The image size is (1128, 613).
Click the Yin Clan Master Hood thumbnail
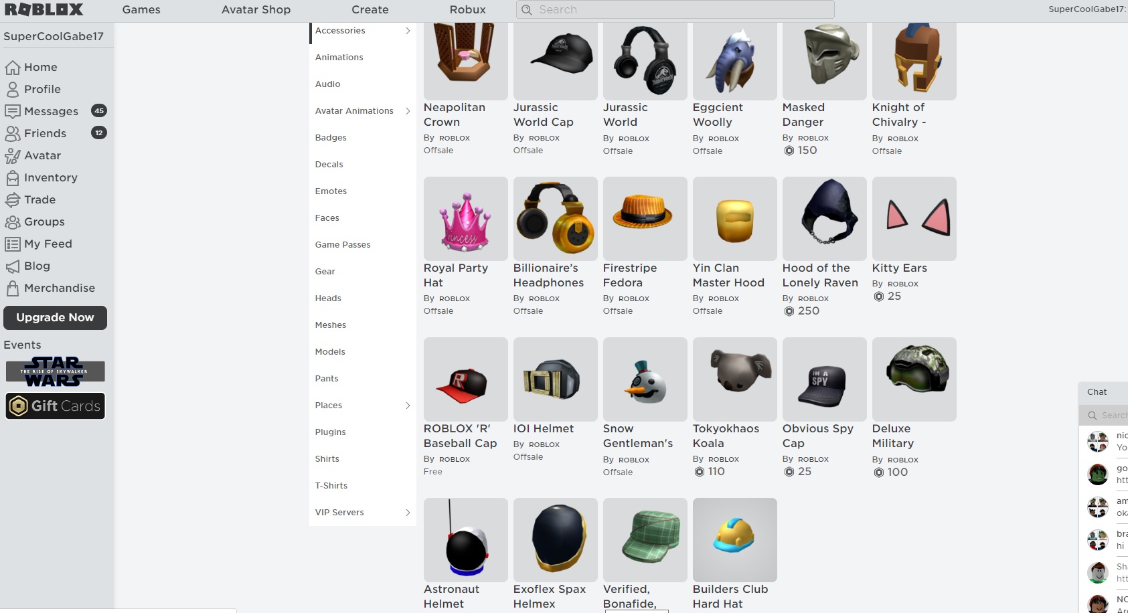pos(735,219)
